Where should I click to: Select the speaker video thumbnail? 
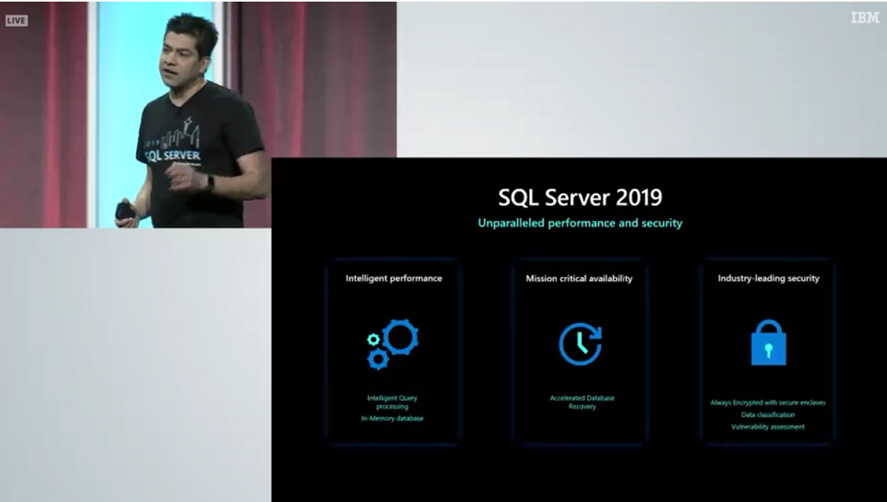[198, 115]
